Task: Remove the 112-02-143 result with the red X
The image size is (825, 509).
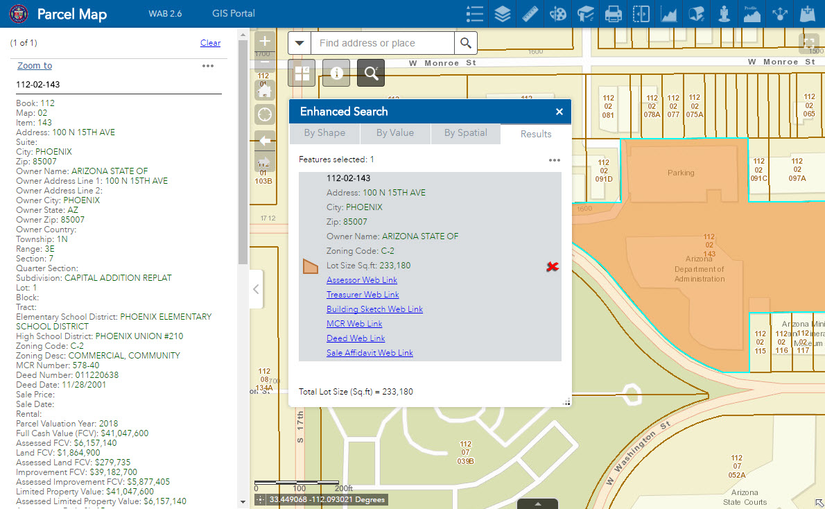Action: (553, 267)
